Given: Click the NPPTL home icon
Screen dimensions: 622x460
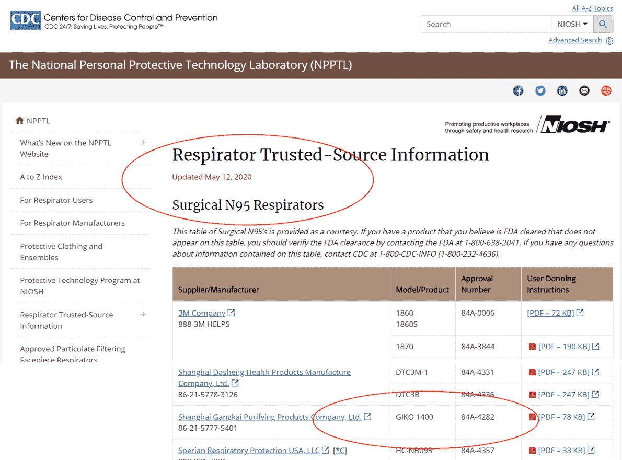Looking at the screenshot, I should pyautogui.click(x=19, y=120).
